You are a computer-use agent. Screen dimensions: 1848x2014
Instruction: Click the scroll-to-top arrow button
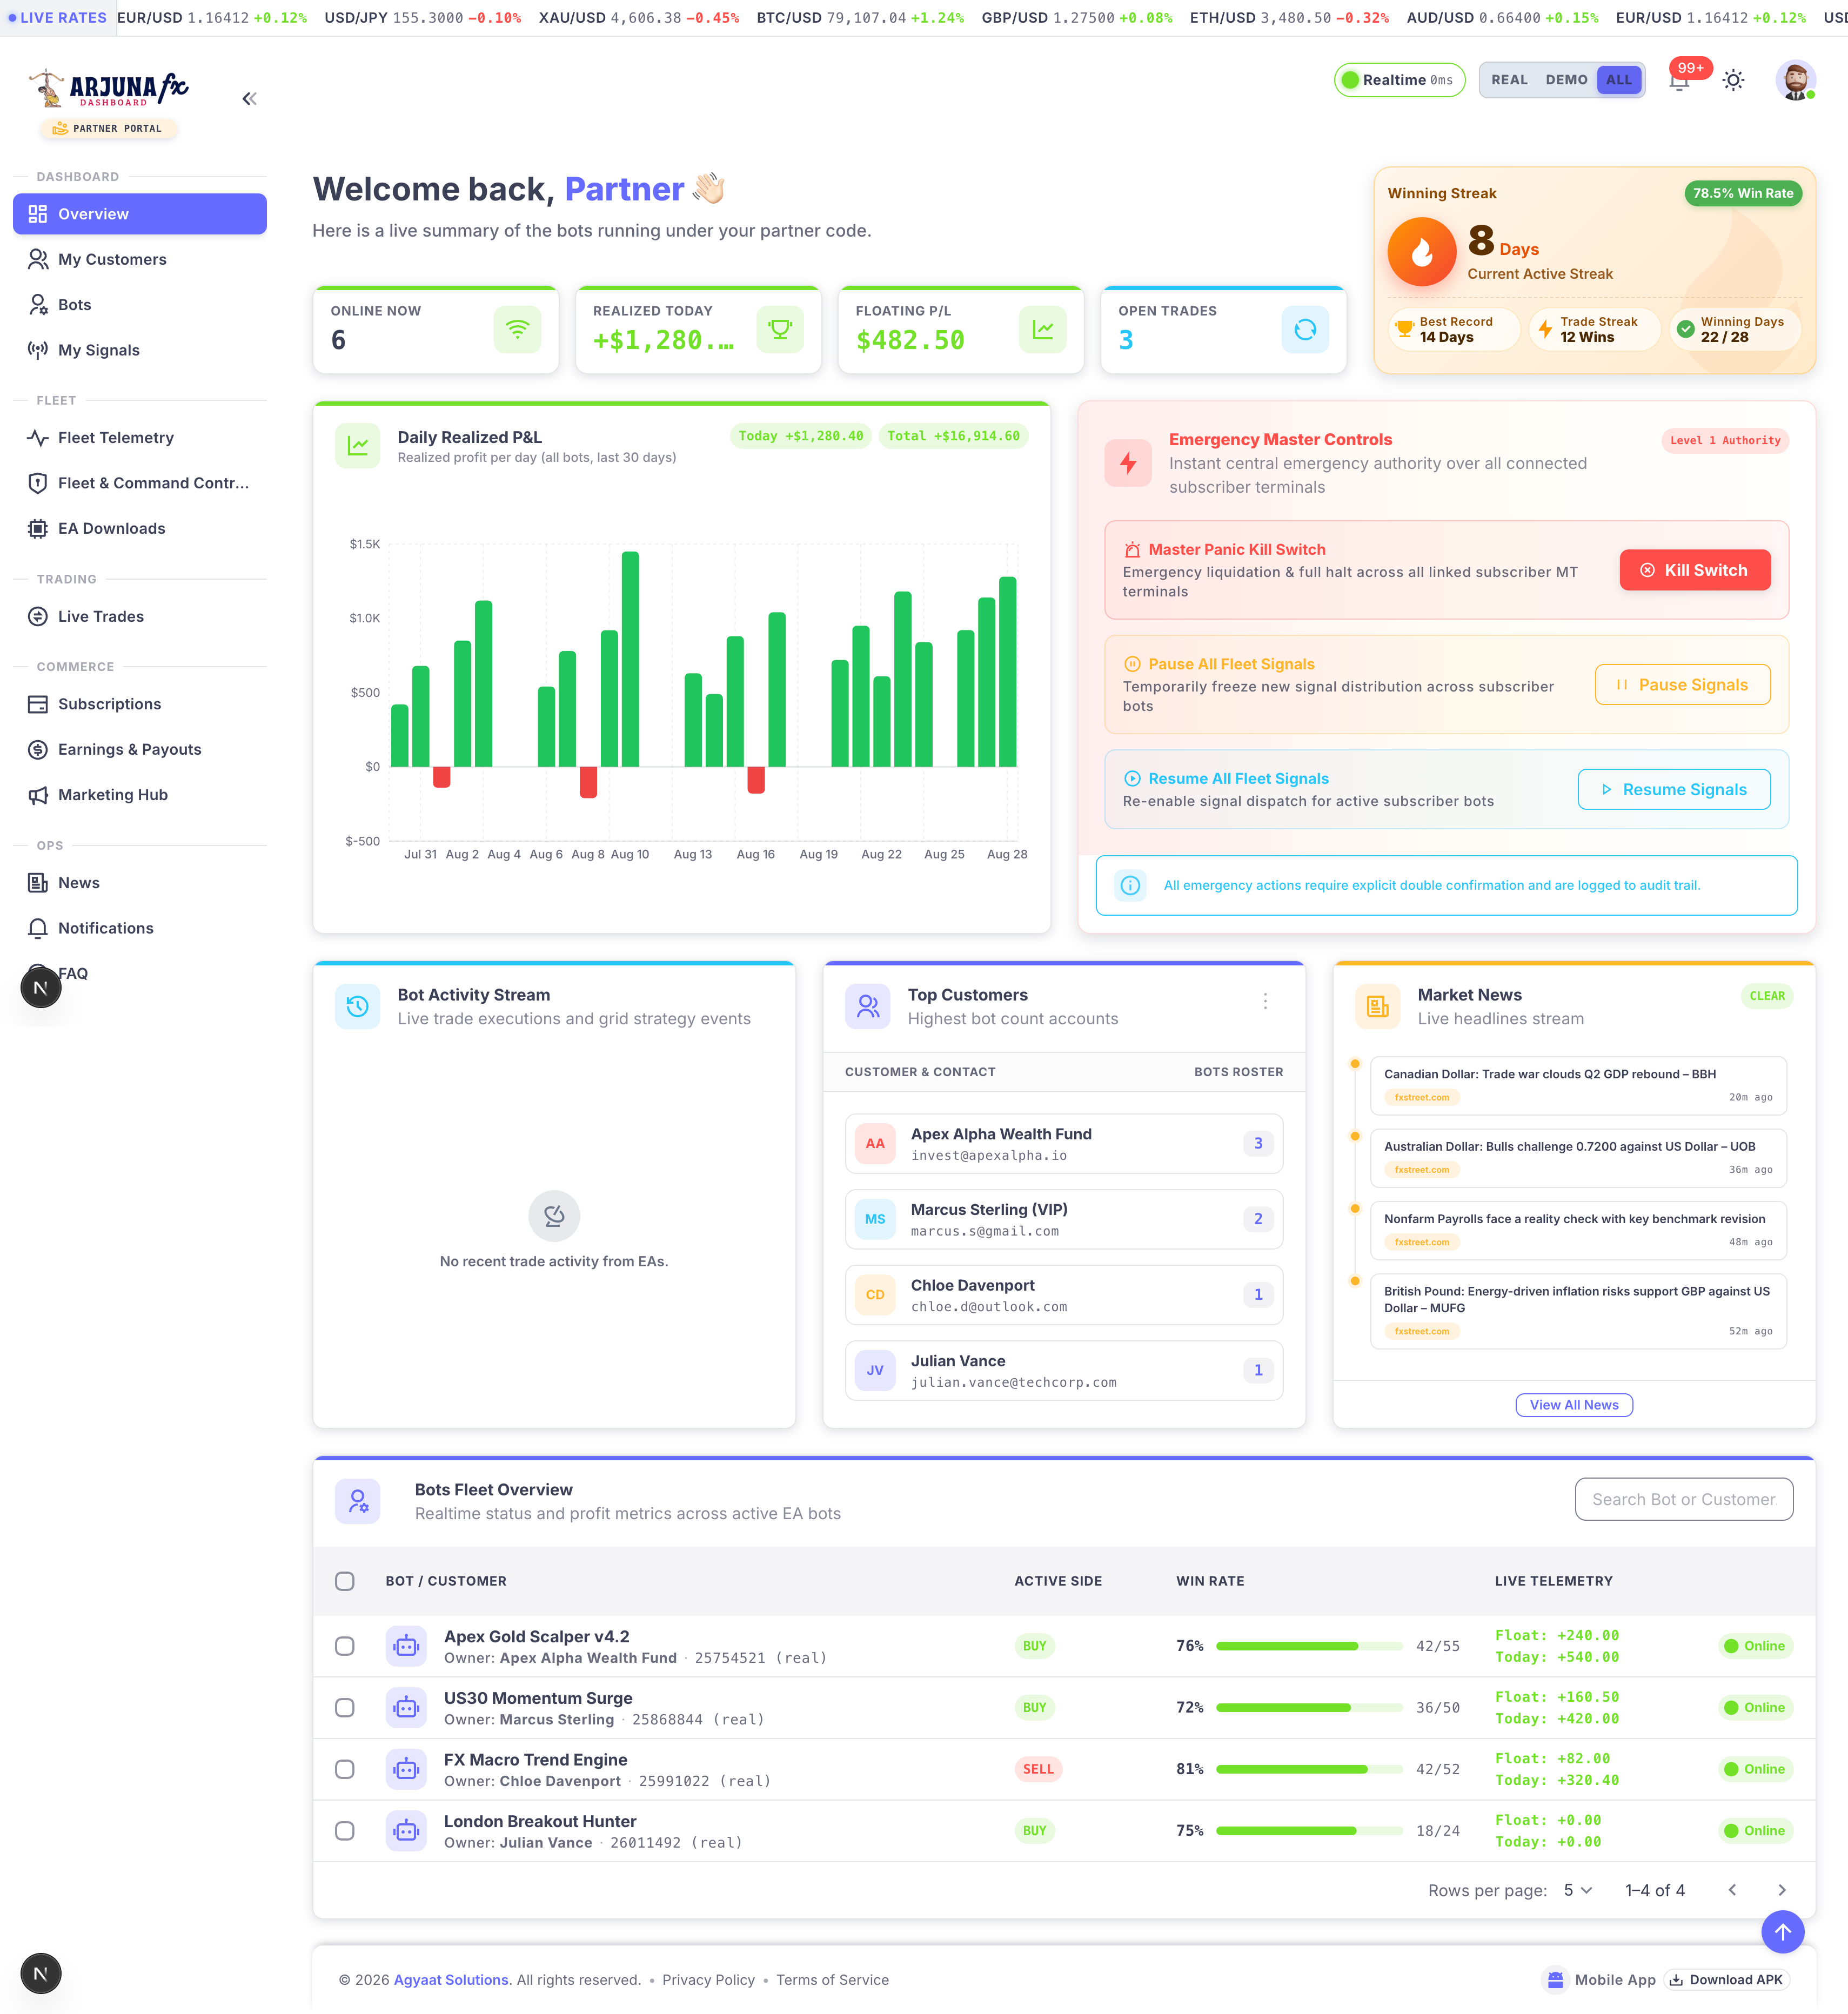click(1782, 1932)
